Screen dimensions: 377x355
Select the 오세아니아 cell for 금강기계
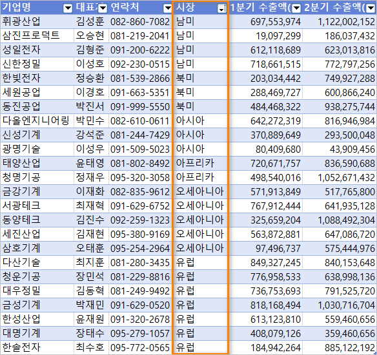click(200, 191)
